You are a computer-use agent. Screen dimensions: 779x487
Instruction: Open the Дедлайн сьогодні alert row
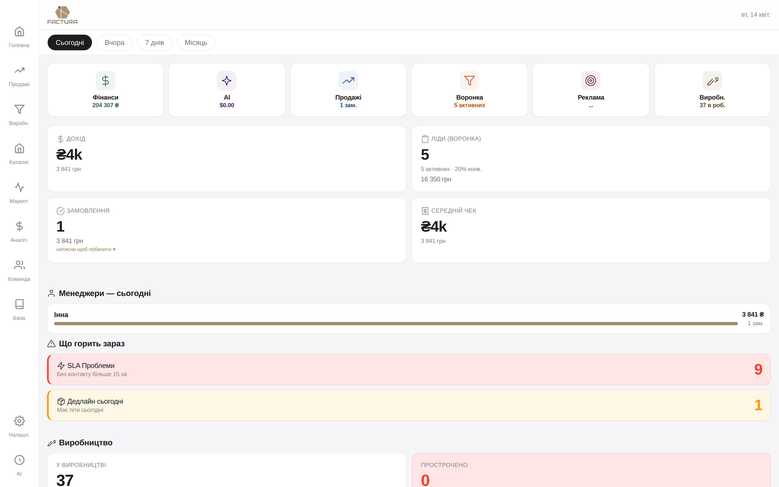click(x=409, y=405)
